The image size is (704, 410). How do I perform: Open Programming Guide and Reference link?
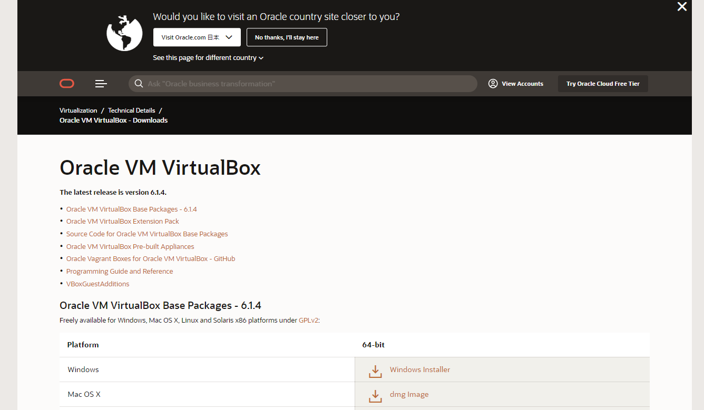(x=120, y=272)
